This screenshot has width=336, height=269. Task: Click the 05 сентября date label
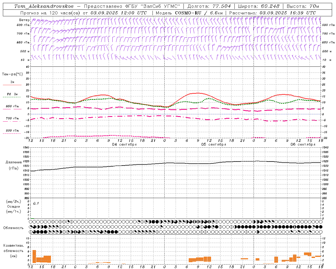click(214, 144)
